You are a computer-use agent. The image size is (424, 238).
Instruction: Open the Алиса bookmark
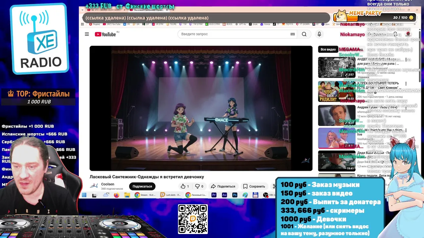pyautogui.click(x=266, y=24)
